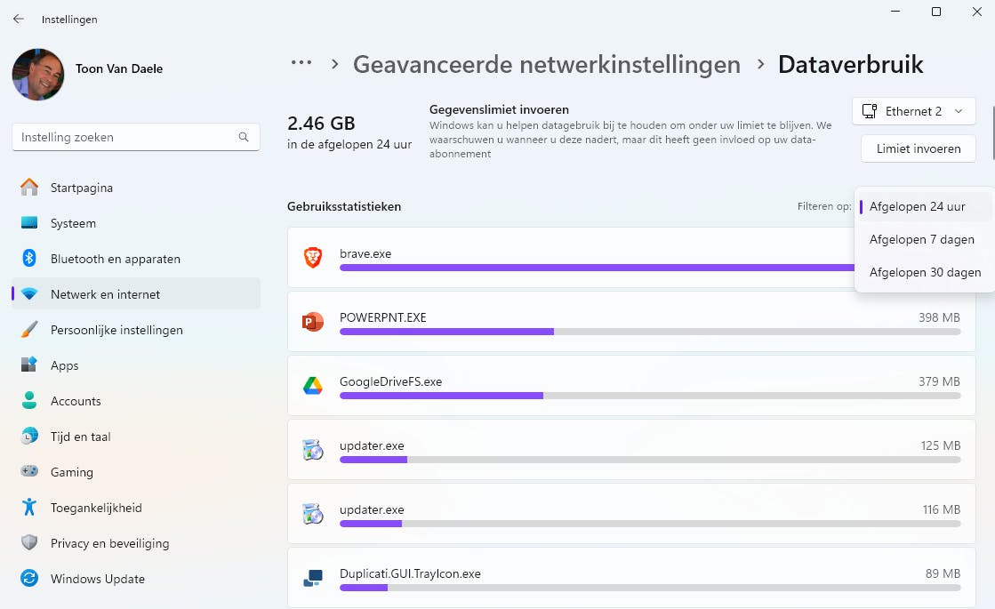
Task: Click the PowerPoint icon next to POWERPNT.EXE
Action: point(312,322)
